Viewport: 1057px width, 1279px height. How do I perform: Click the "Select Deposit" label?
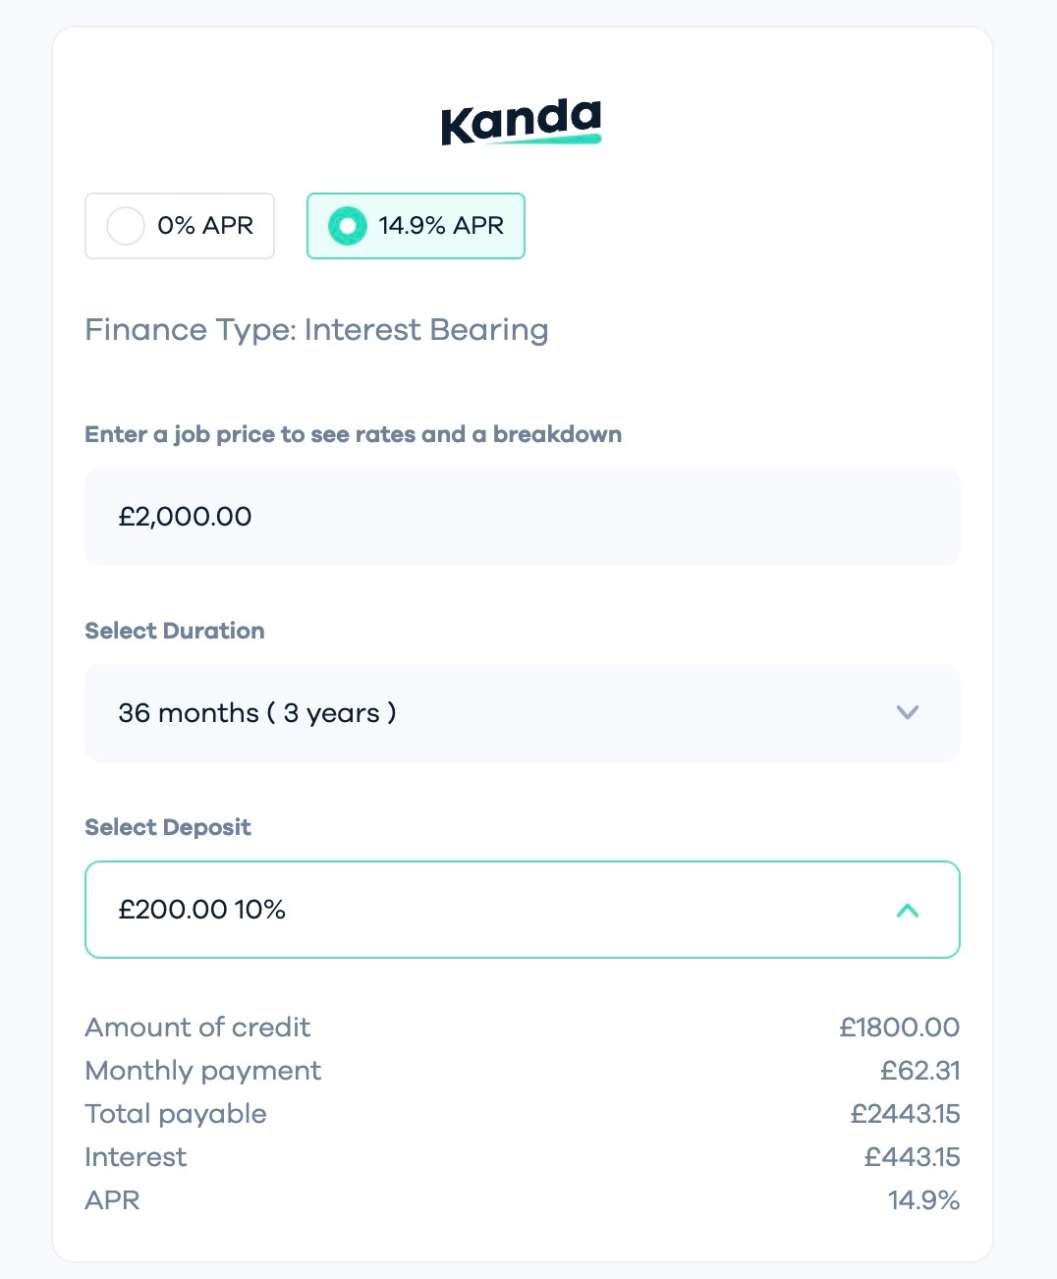point(168,827)
